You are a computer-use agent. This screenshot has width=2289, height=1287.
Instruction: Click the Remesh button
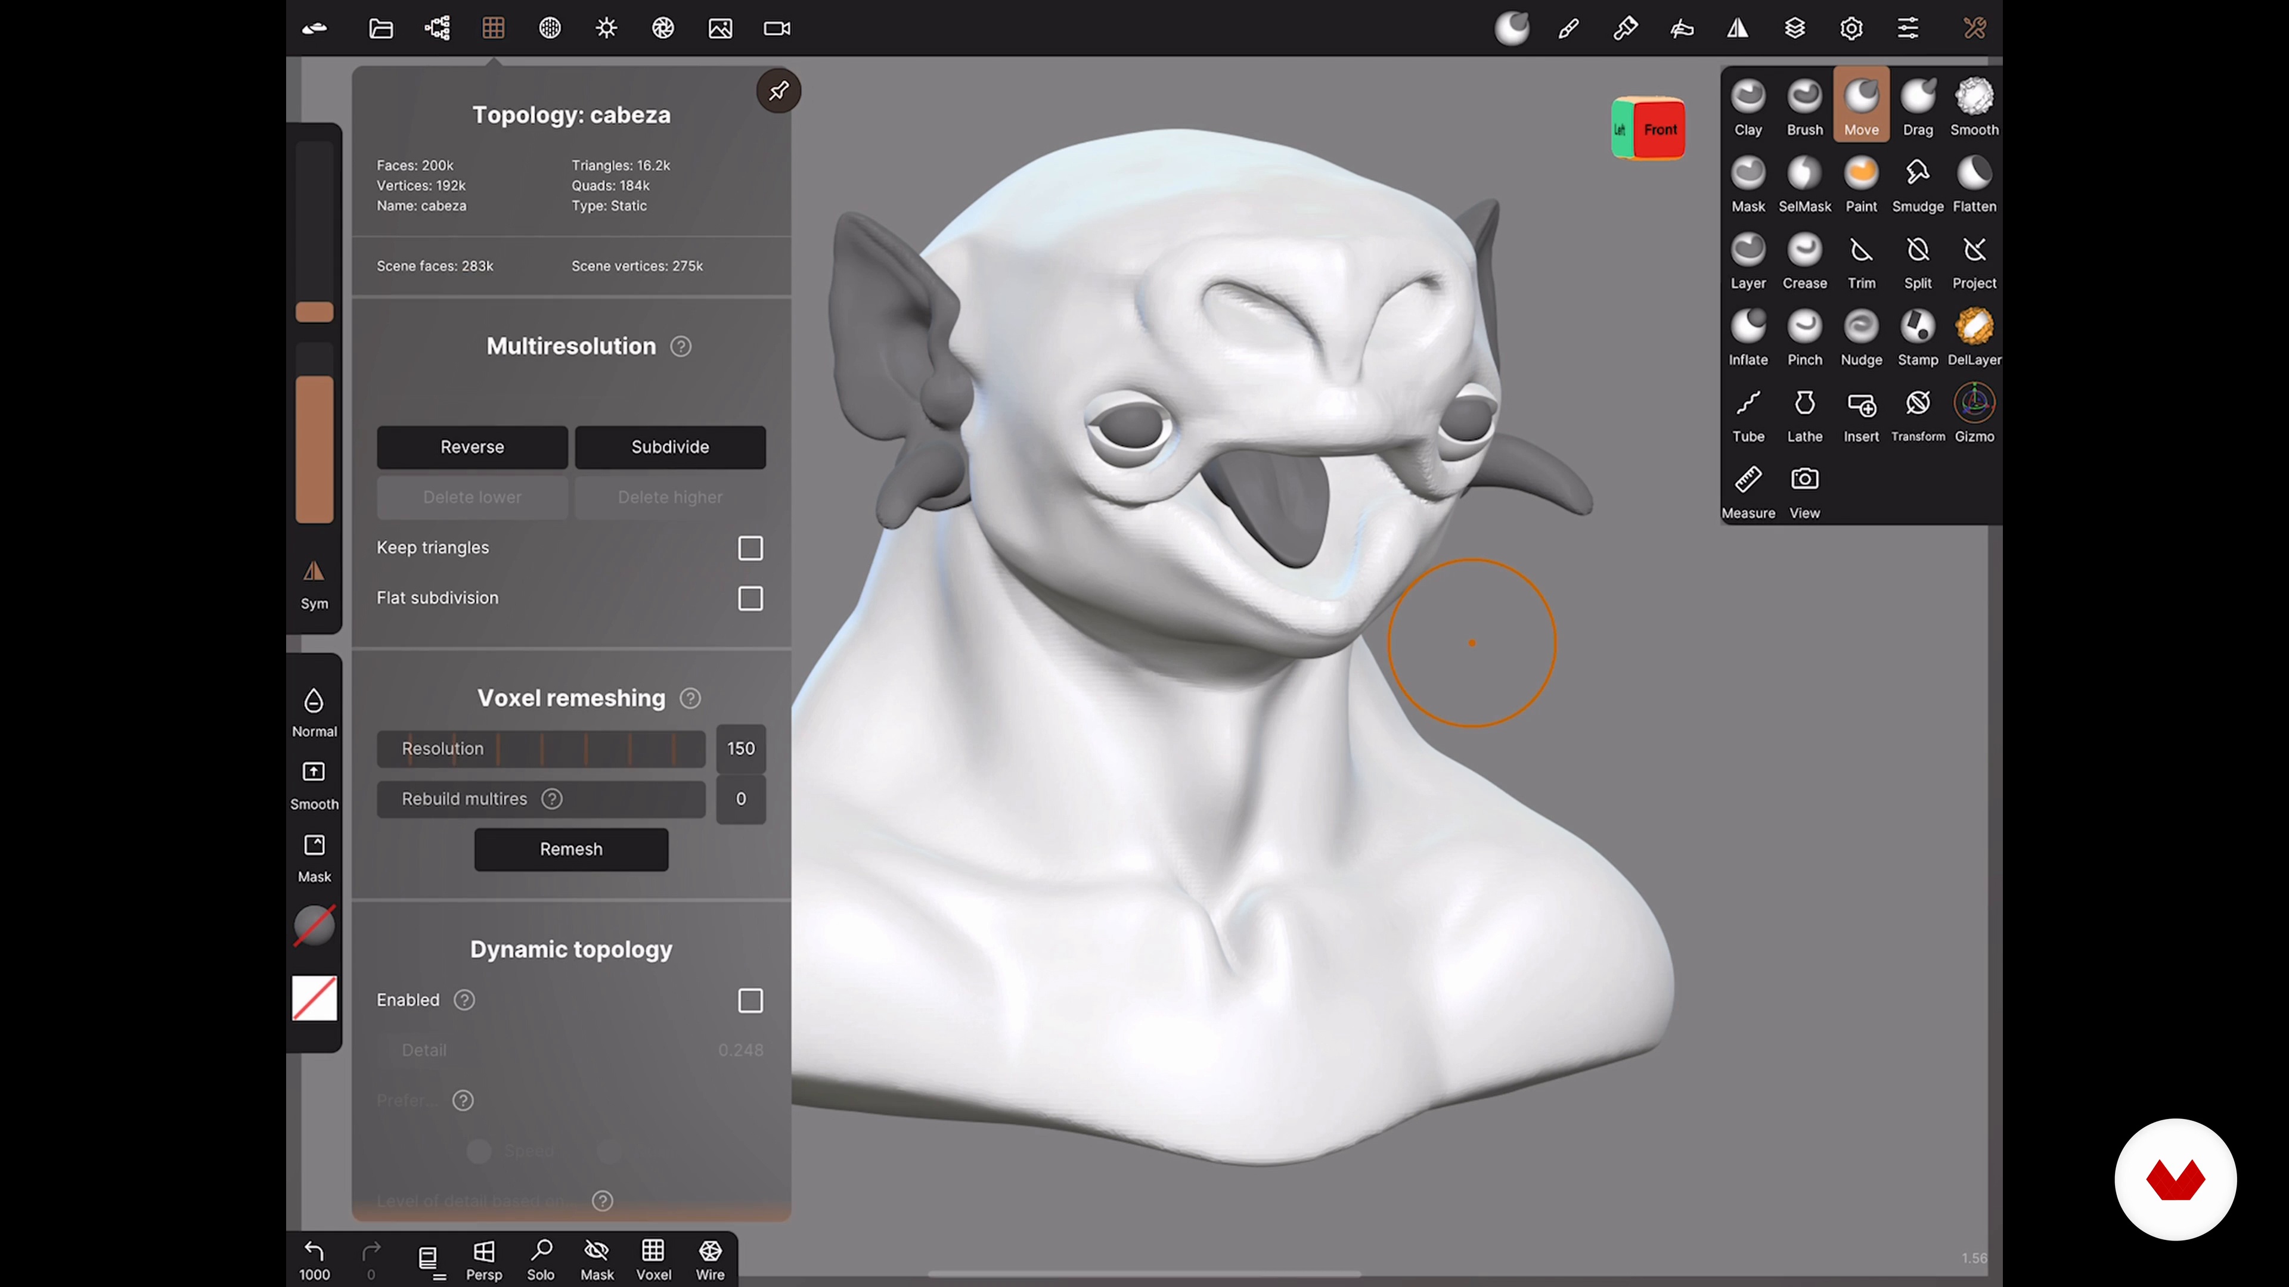[570, 849]
